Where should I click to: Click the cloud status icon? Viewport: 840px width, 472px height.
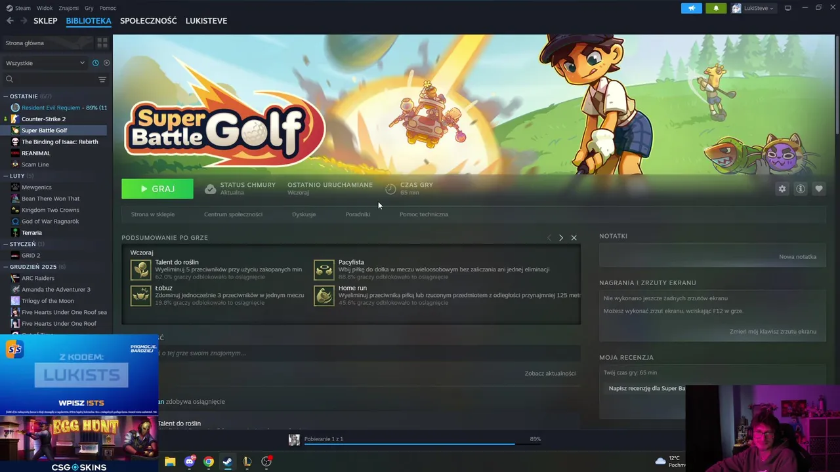pos(210,189)
